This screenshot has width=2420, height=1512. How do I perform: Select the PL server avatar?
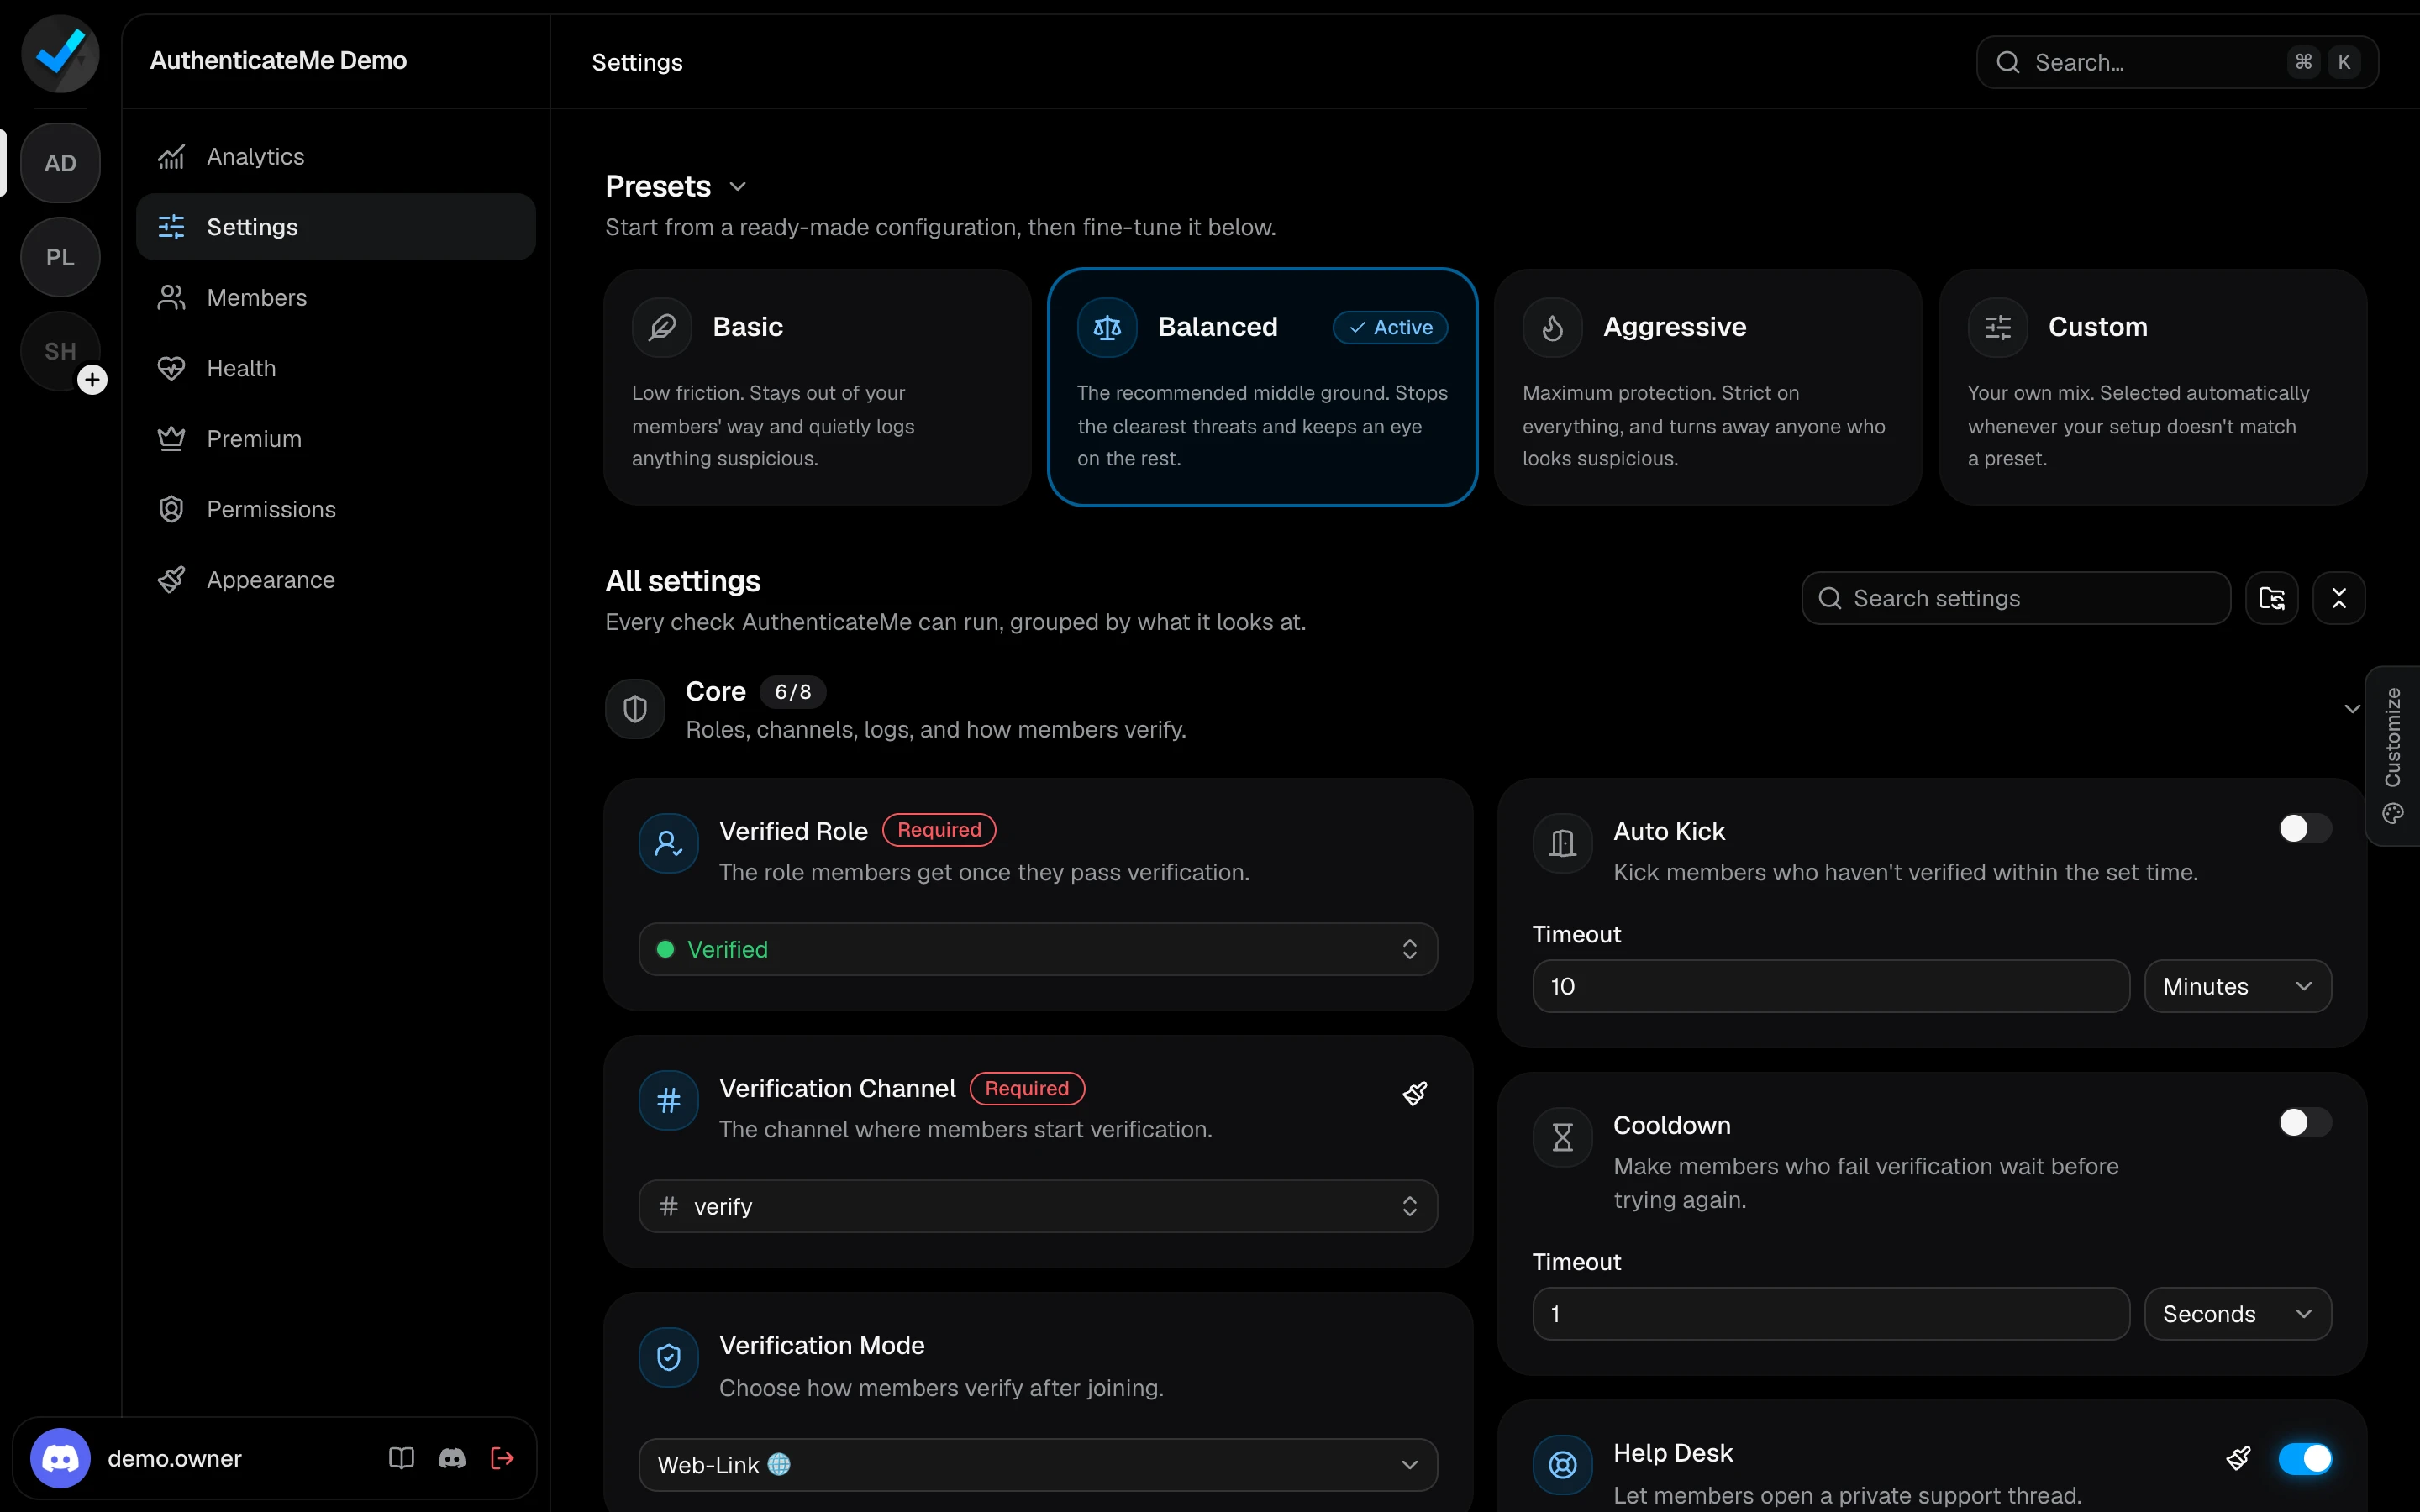pyautogui.click(x=60, y=257)
